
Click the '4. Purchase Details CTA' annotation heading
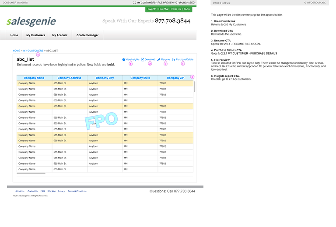click(x=226, y=50)
